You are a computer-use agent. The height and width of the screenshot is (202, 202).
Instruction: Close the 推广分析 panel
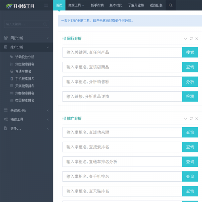(x=197, y=118)
